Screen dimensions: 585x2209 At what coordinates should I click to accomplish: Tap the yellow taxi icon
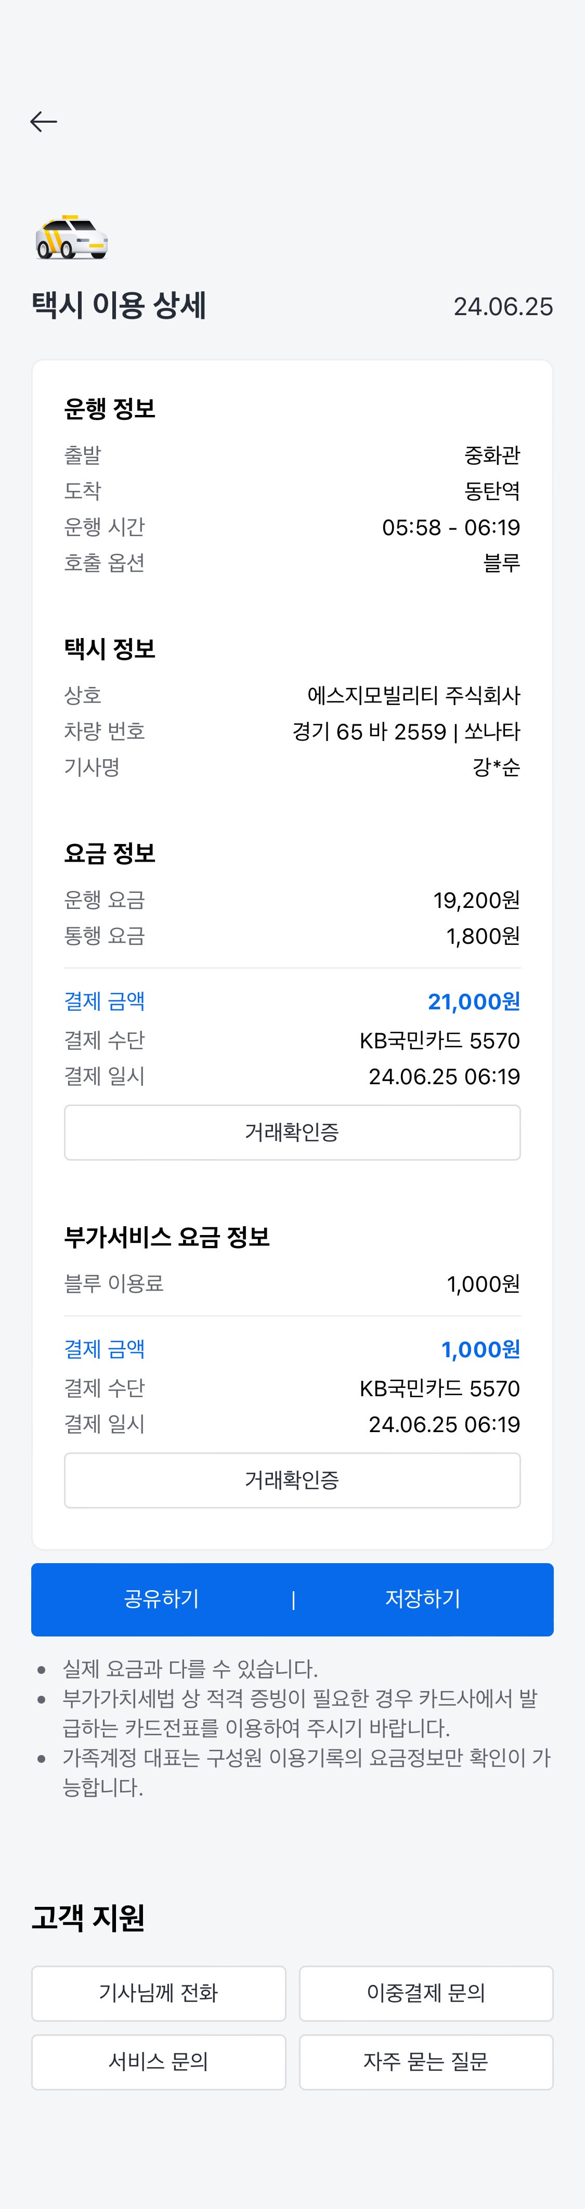pyautogui.click(x=71, y=238)
